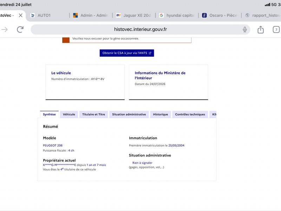Click the Puissance fiscale 4 ch value
The height and width of the screenshot is (211, 281).
[71, 151]
